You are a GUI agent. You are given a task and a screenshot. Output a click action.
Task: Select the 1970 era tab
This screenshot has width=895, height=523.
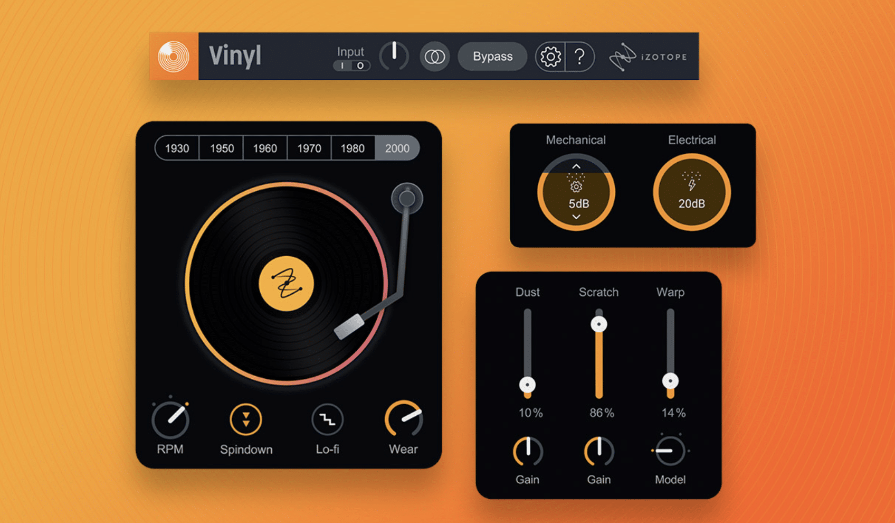(309, 148)
